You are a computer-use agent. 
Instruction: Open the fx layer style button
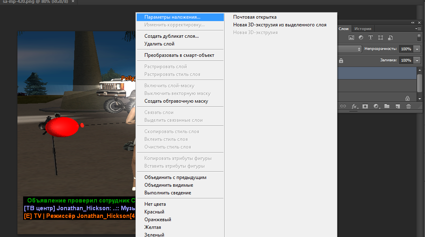pyautogui.click(x=354, y=106)
